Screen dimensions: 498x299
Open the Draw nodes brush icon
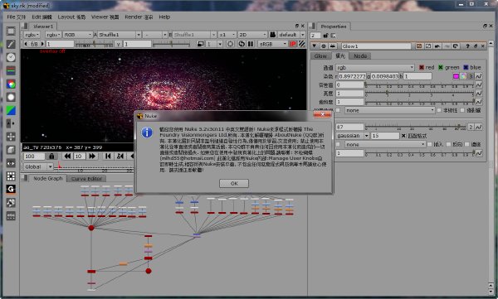(x=11, y=44)
